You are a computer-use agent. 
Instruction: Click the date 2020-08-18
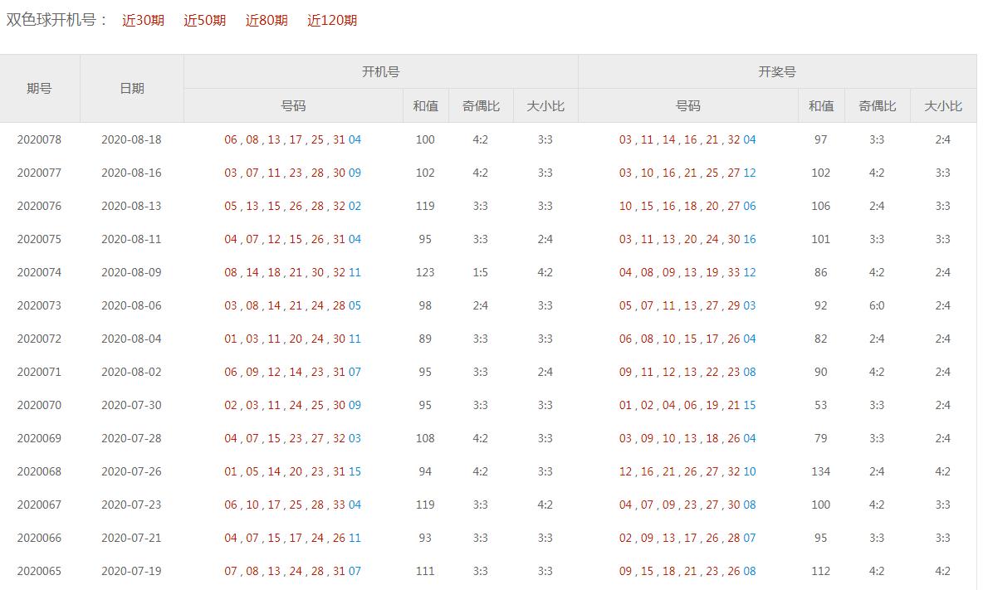coord(132,139)
